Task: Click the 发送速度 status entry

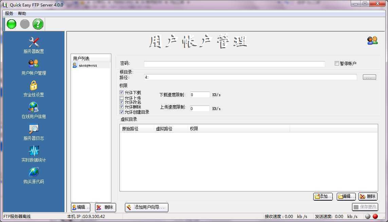Action: pos(336,217)
